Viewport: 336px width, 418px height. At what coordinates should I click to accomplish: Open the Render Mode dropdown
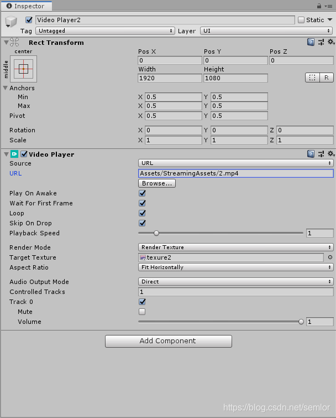(236, 247)
